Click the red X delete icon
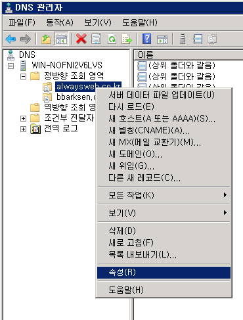This screenshot has height=320, width=243. coord(81,39)
